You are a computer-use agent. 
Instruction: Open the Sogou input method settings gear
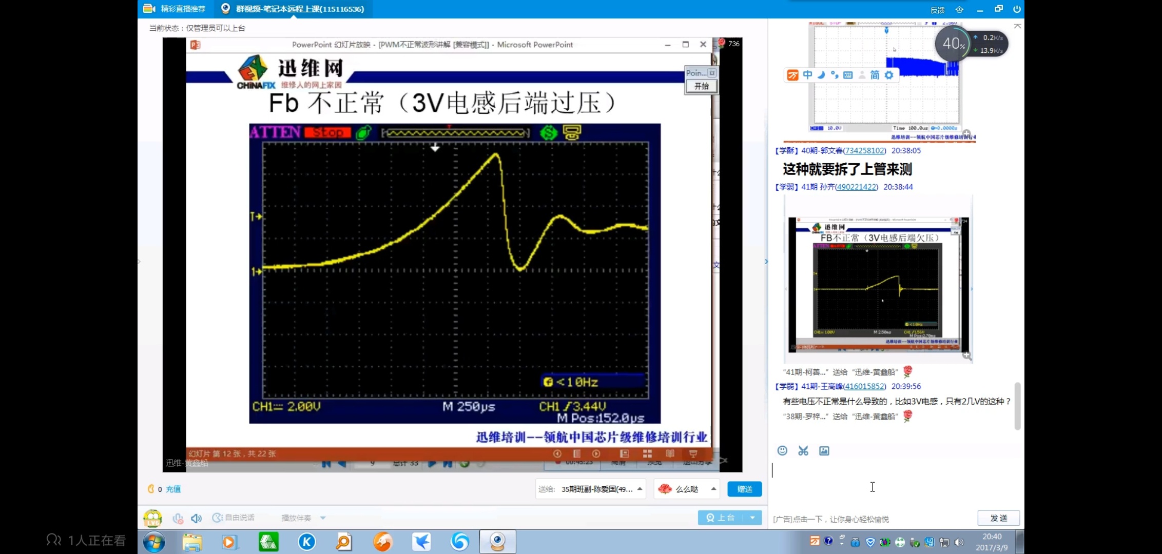click(889, 75)
